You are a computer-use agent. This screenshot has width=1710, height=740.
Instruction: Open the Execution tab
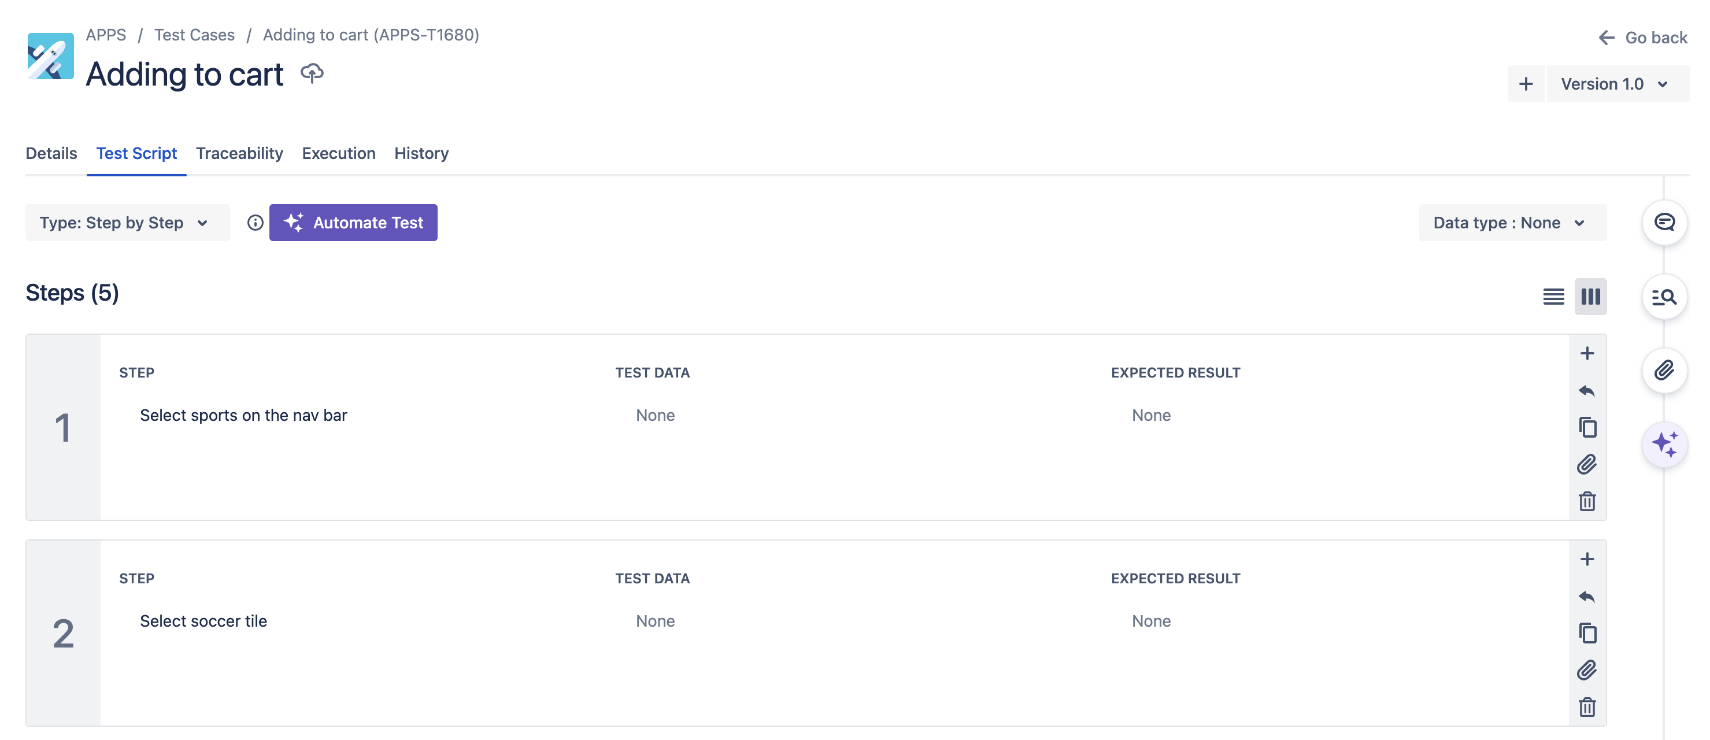[x=338, y=153]
